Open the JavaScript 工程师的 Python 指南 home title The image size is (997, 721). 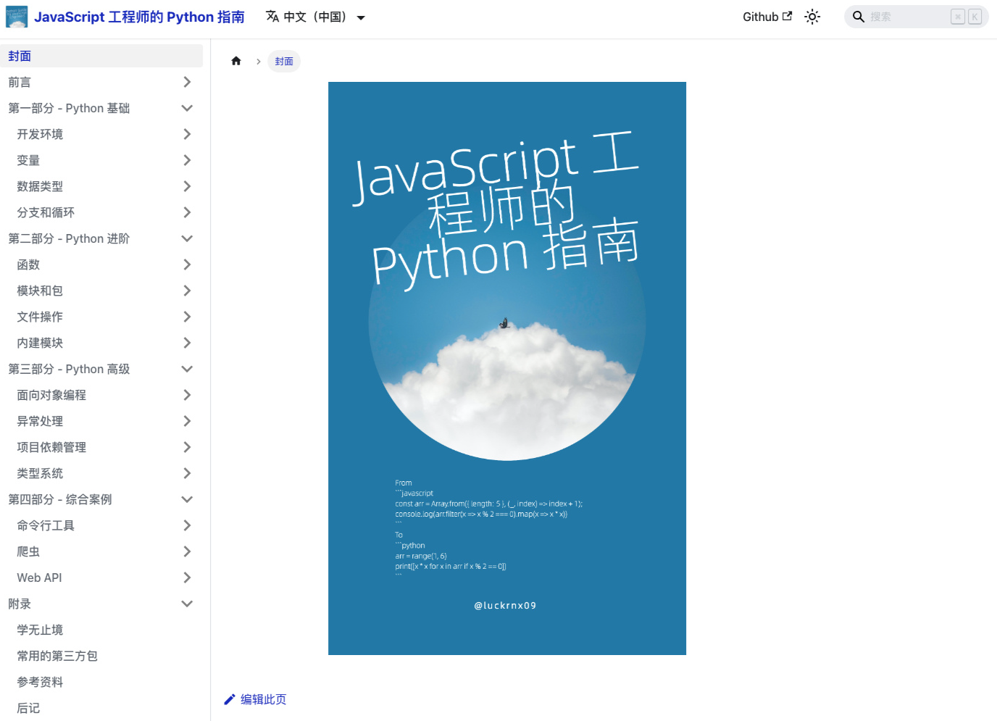139,17
